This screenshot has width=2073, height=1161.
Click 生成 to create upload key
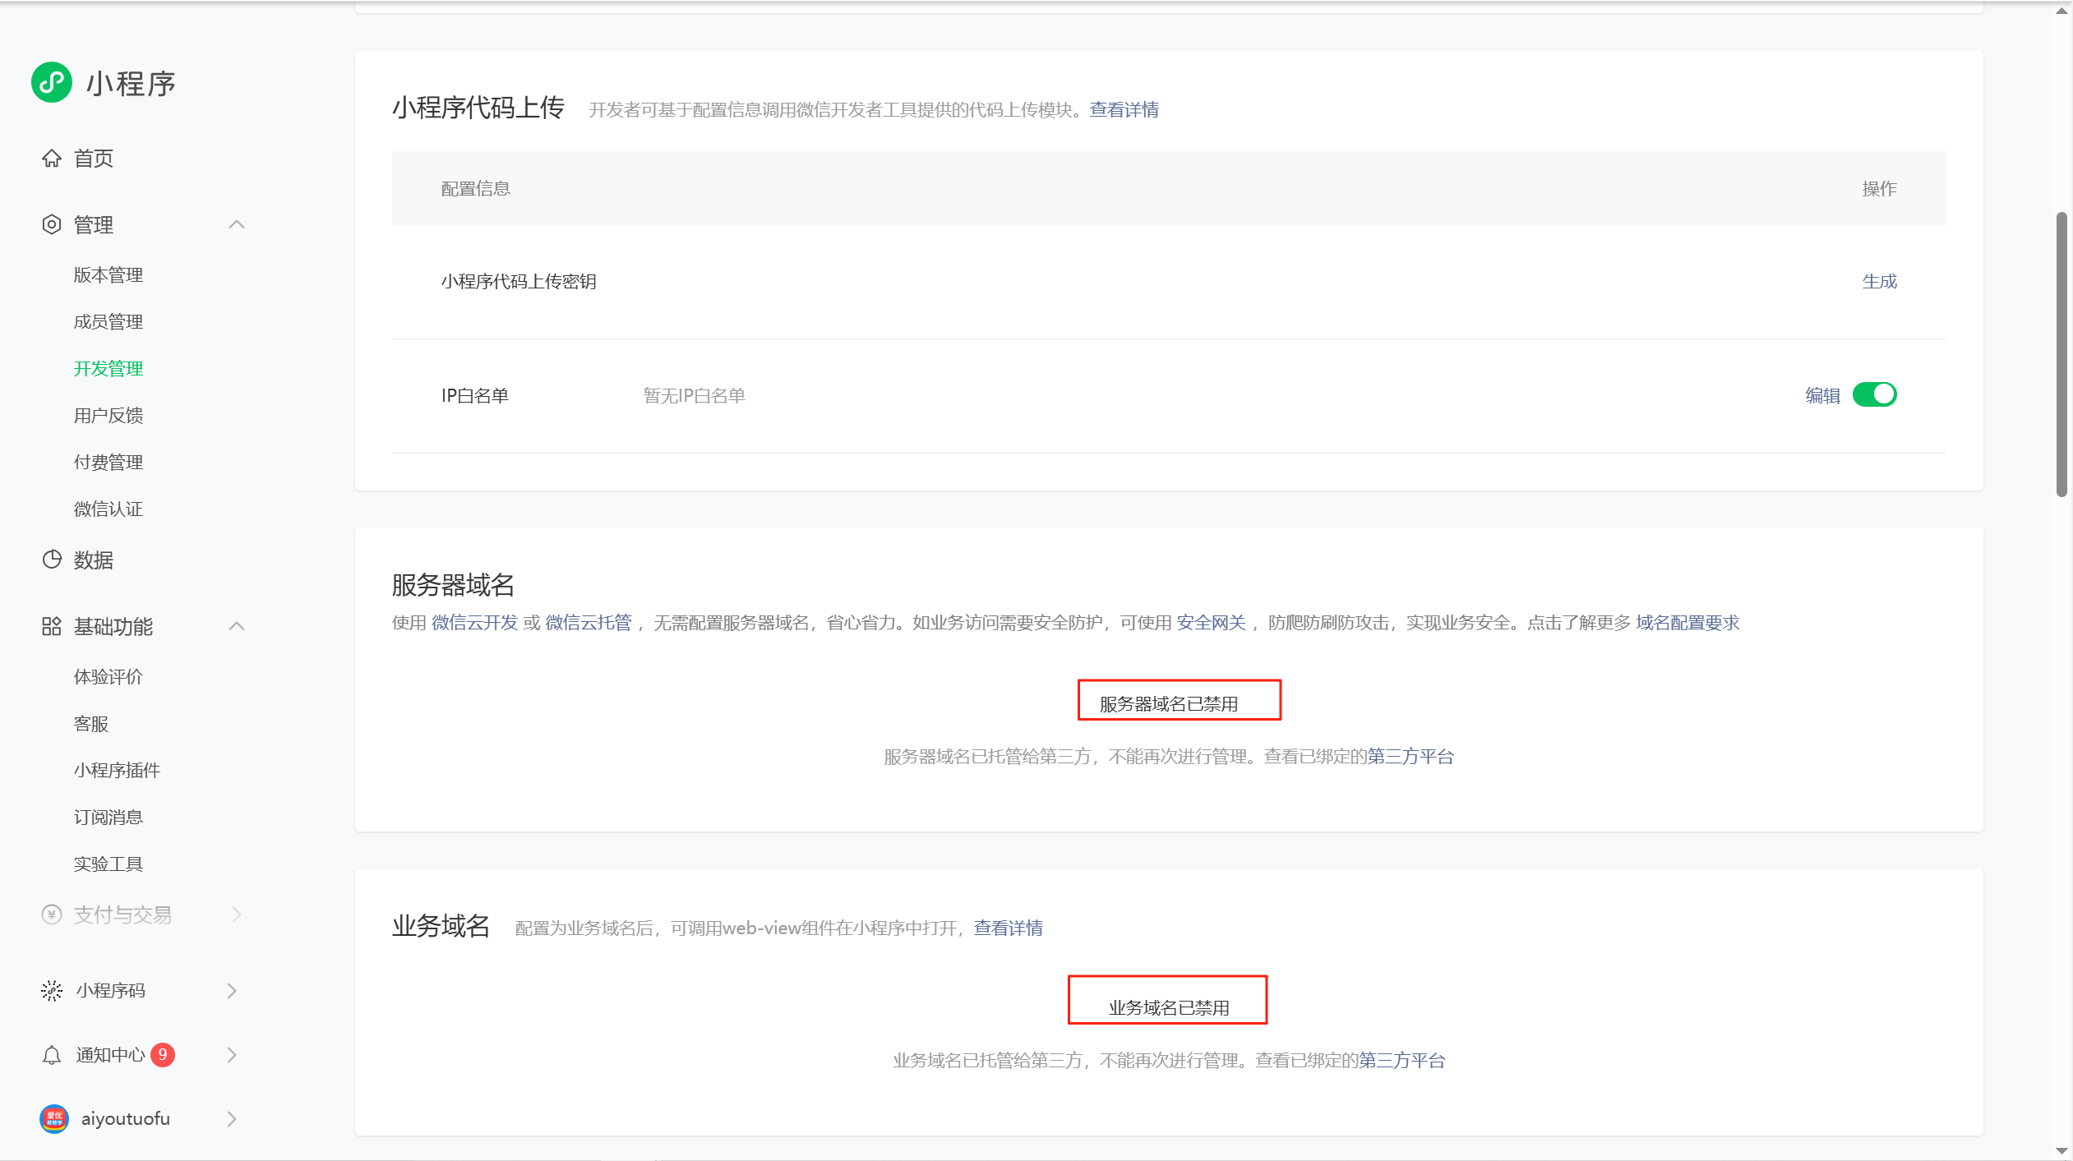coord(1879,281)
